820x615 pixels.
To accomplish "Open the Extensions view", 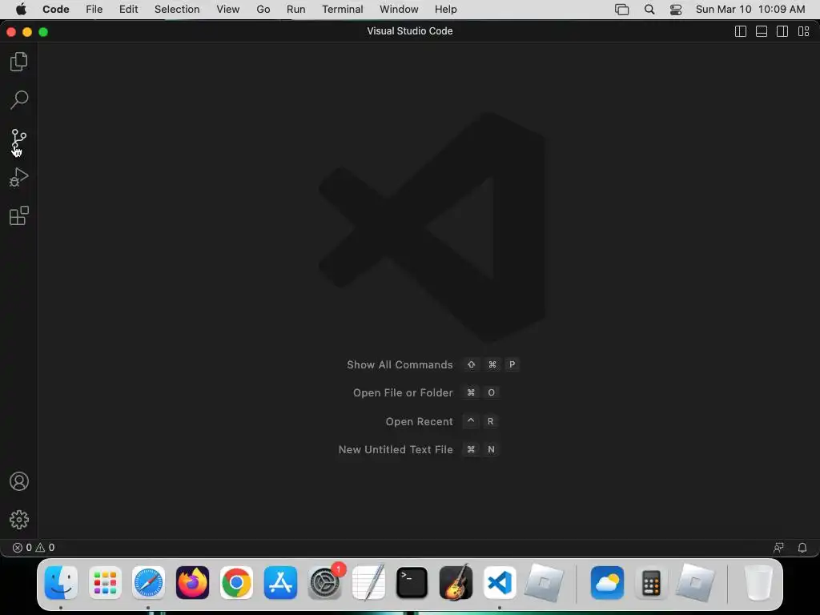I will tap(19, 215).
